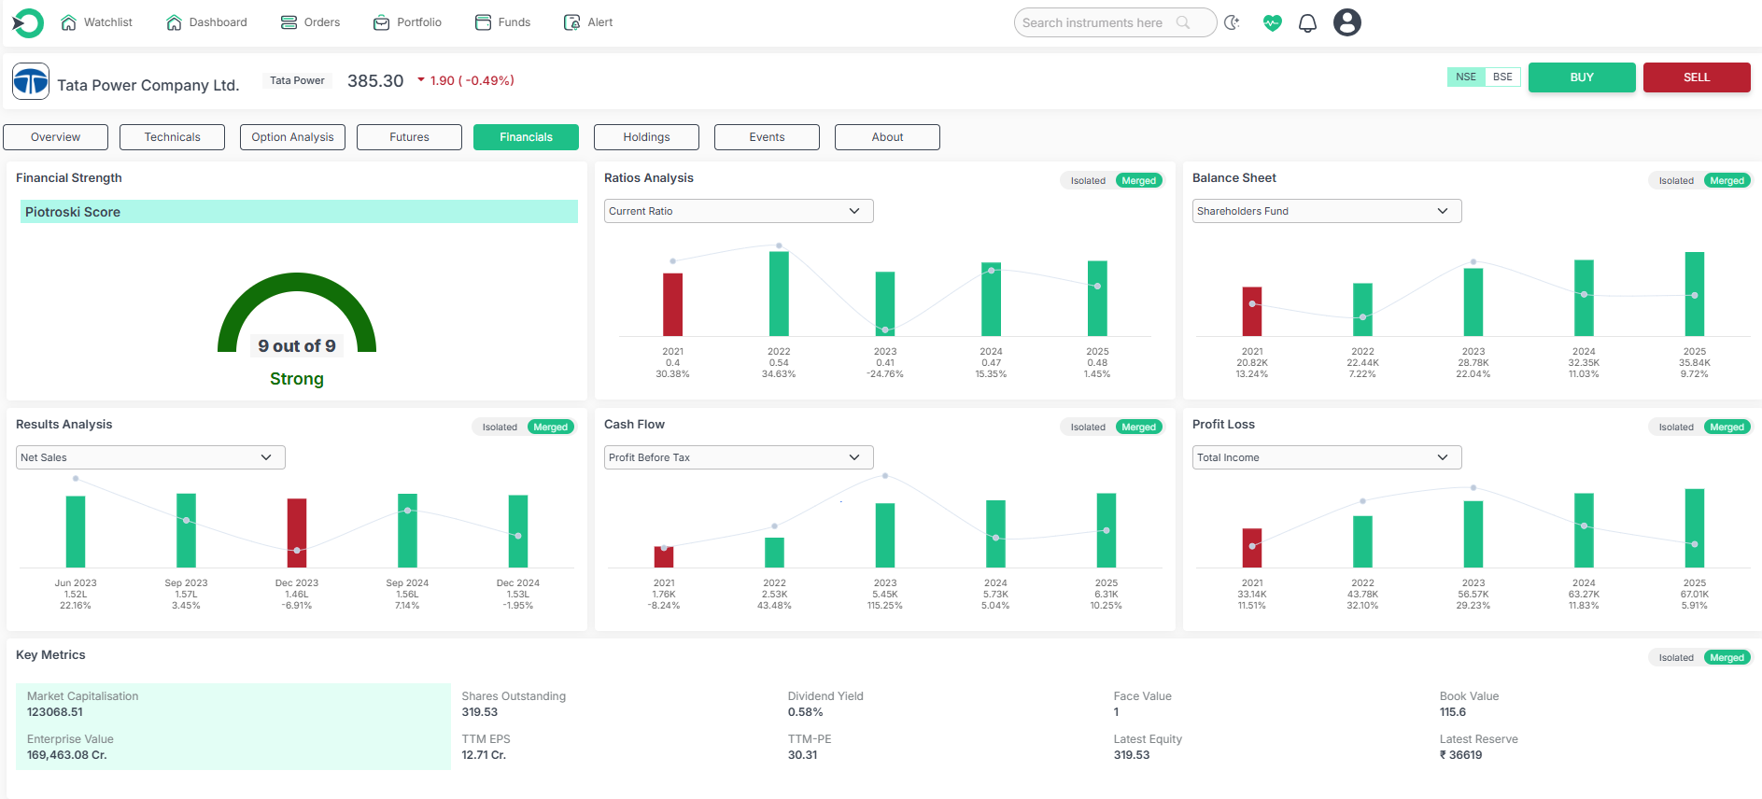Open notifications bell icon
Image resolution: width=1762 pixels, height=799 pixels.
tap(1308, 22)
